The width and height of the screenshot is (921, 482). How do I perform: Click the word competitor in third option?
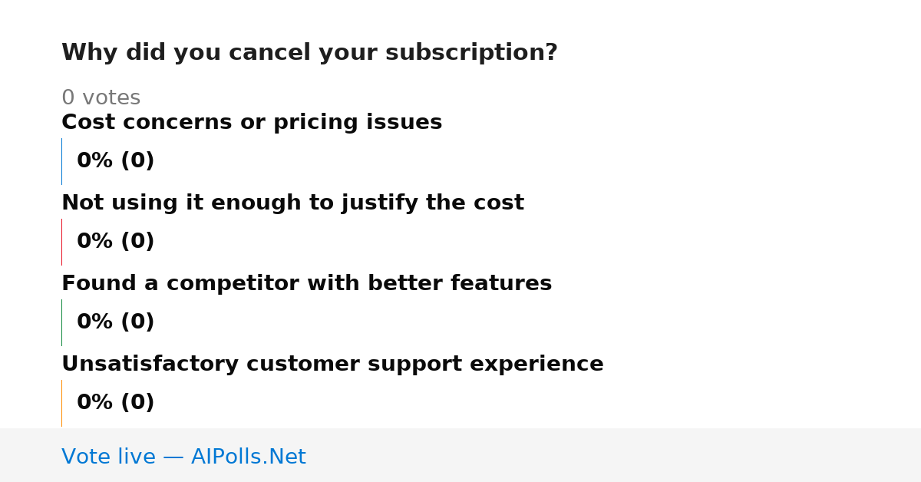tap(234, 284)
